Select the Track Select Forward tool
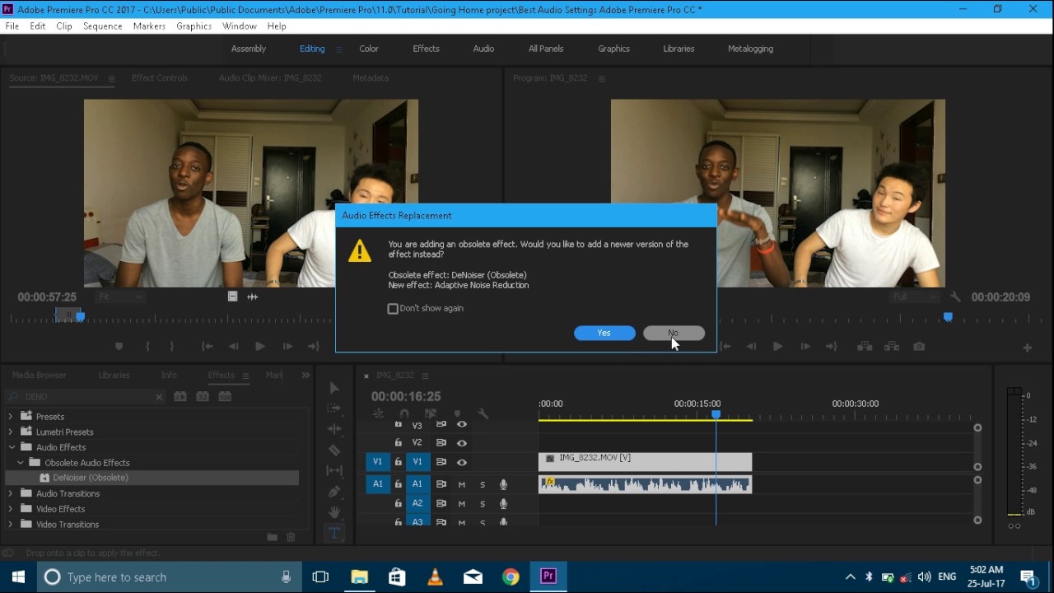 pyautogui.click(x=333, y=409)
